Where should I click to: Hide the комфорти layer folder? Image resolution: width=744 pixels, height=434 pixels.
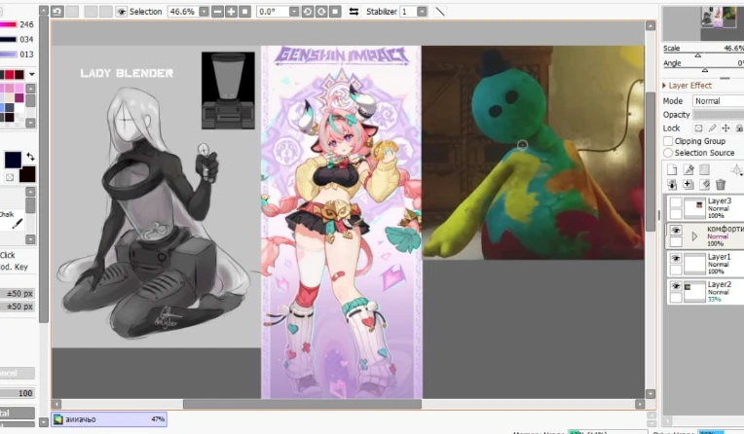[676, 231]
